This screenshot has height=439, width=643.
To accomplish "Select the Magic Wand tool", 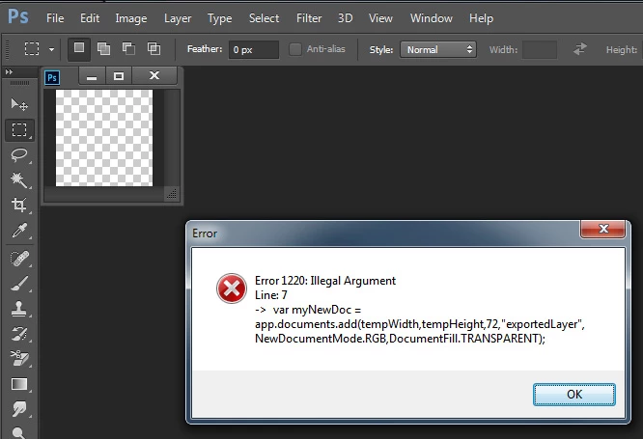I will point(19,180).
